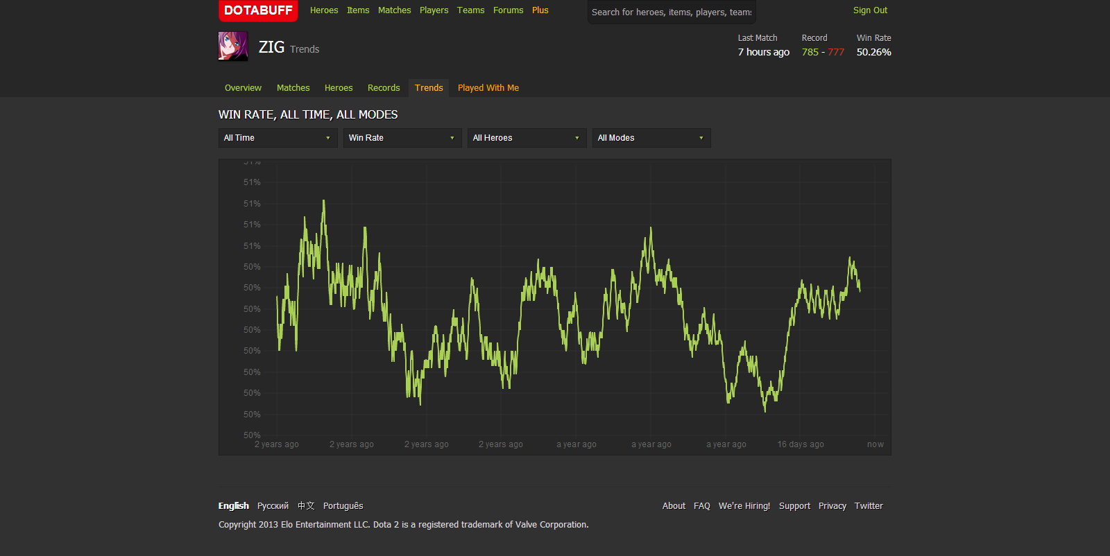The height and width of the screenshot is (556, 1110).
Task: Switch to the Records tab
Action: (384, 88)
